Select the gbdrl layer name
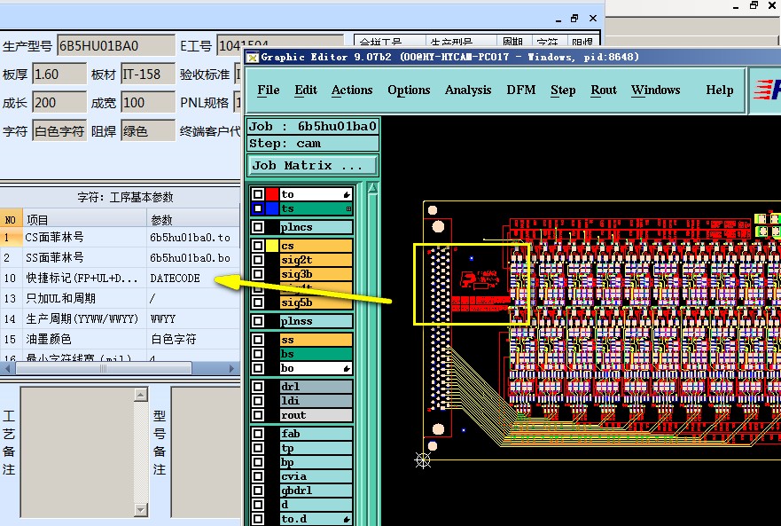The height and width of the screenshot is (526, 781). [x=316, y=491]
